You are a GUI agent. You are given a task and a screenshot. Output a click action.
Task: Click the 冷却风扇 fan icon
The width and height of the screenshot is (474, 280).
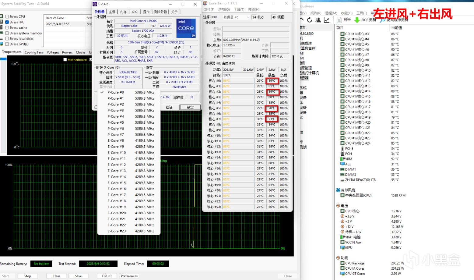coord(338,190)
